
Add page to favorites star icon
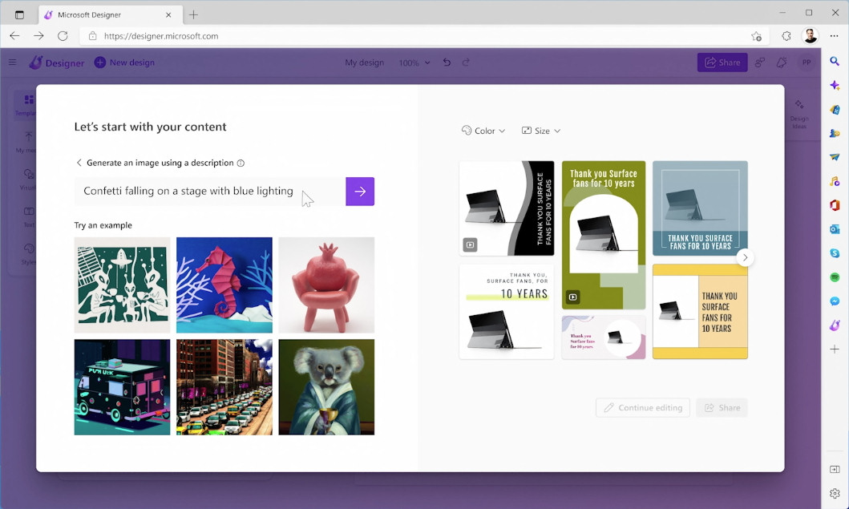point(757,36)
